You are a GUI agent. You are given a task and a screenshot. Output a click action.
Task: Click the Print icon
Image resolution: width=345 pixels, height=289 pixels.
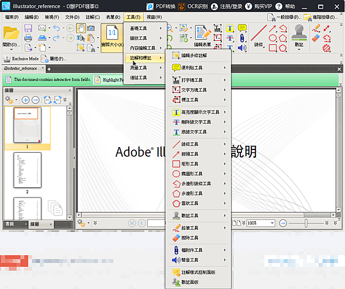click(x=28, y=38)
